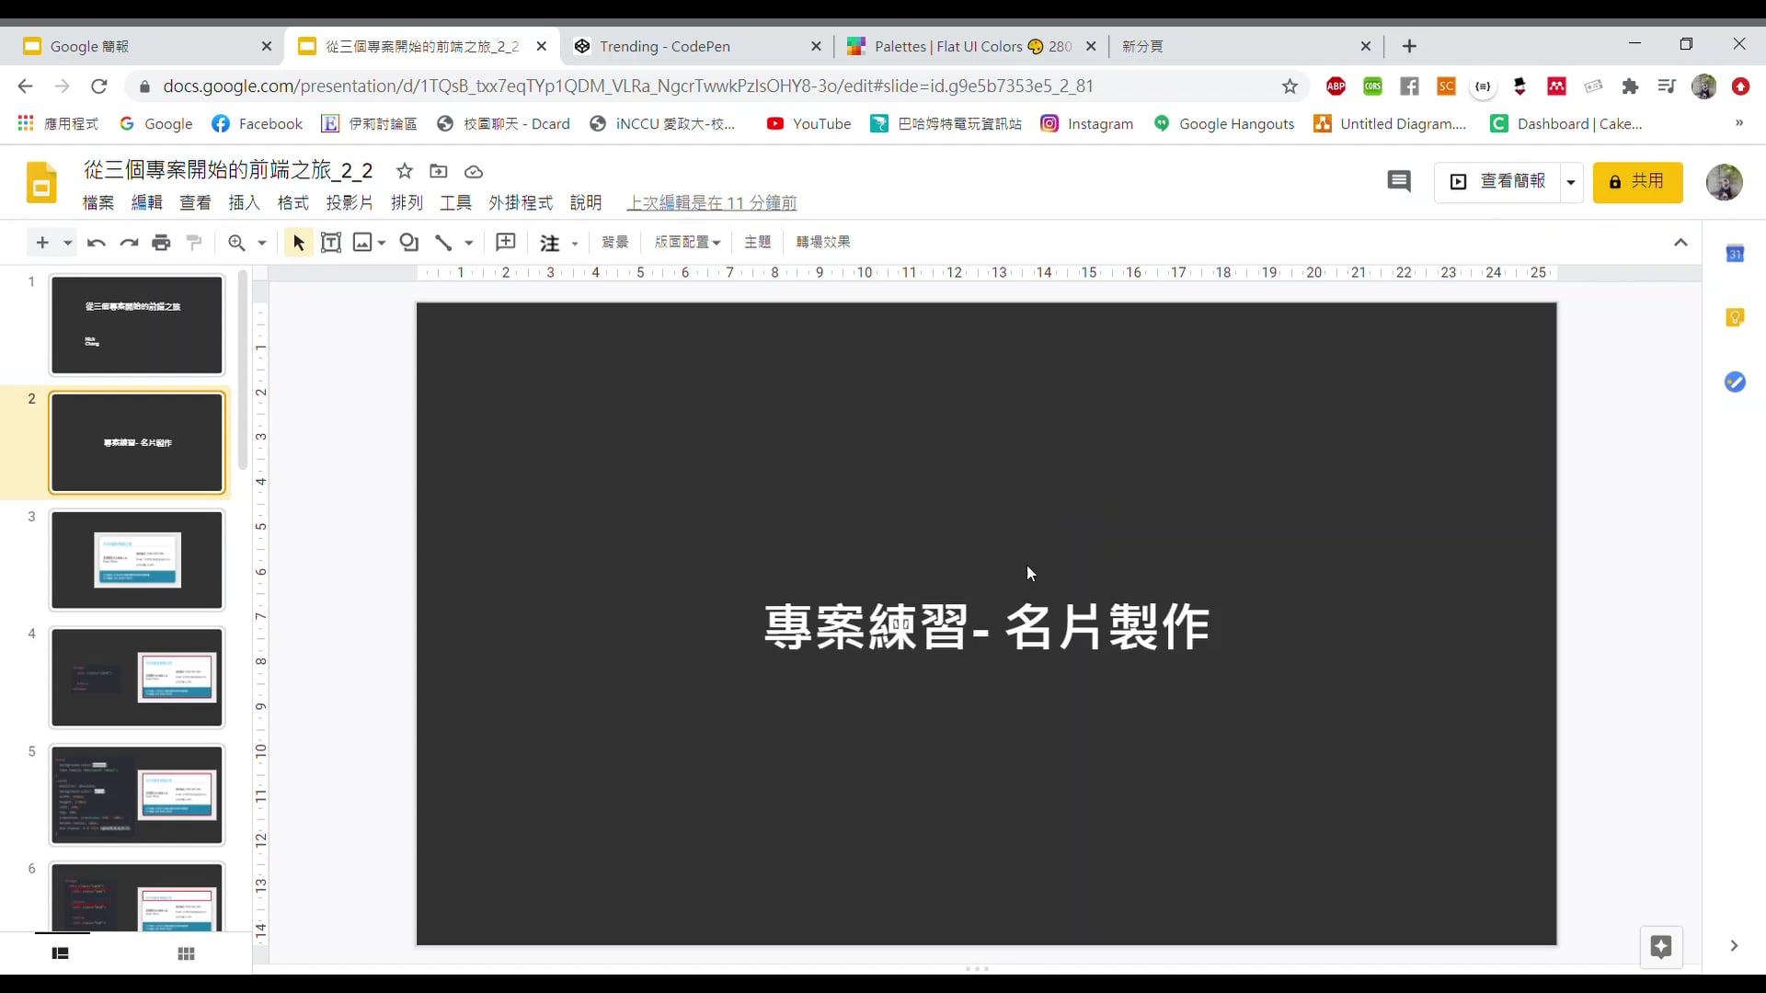This screenshot has height=993, width=1766.
Task: Open the Print dialog
Action: click(161, 242)
